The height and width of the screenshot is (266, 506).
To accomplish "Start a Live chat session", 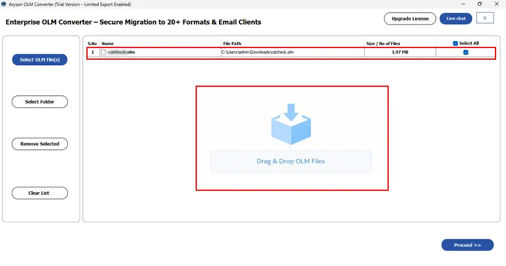I will coord(455,18).
